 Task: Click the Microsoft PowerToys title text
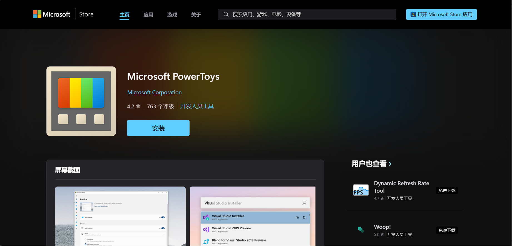[x=173, y=76]
